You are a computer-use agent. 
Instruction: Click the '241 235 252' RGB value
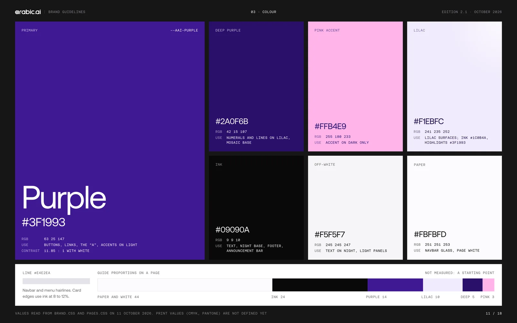pyautogui.click(x=437, y=132)
